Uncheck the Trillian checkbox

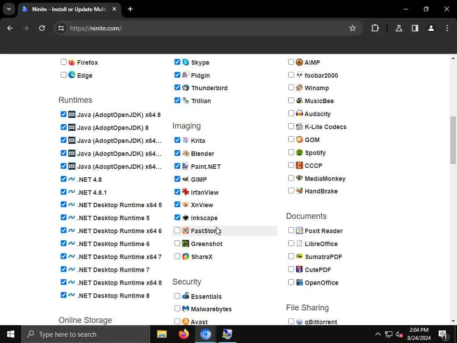[177, 100]
